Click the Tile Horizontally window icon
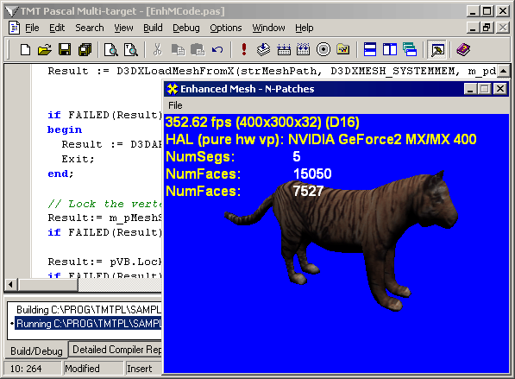Image resolution: width=515 pixels, height=379 pixels. (x=370, y=50)
